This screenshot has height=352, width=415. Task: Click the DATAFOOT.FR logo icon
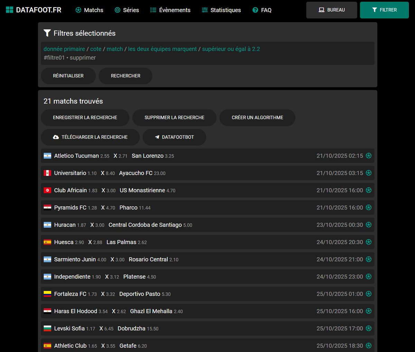tap(9, 10)
